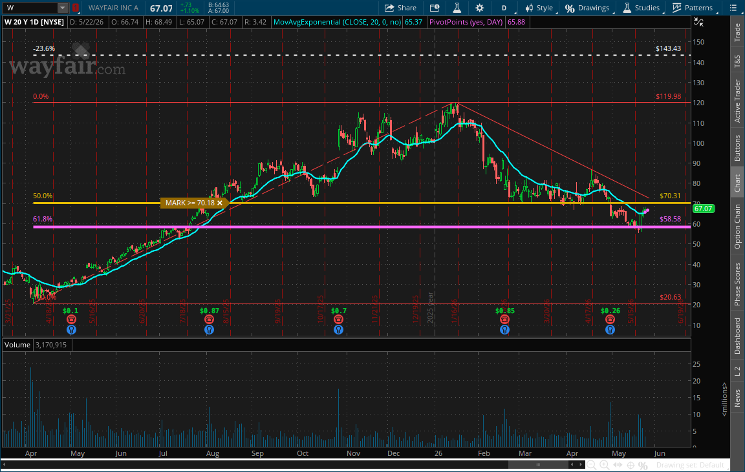Click lightbulb icon below $0.87 earnings
745x472 pixels.
[209, 330]
